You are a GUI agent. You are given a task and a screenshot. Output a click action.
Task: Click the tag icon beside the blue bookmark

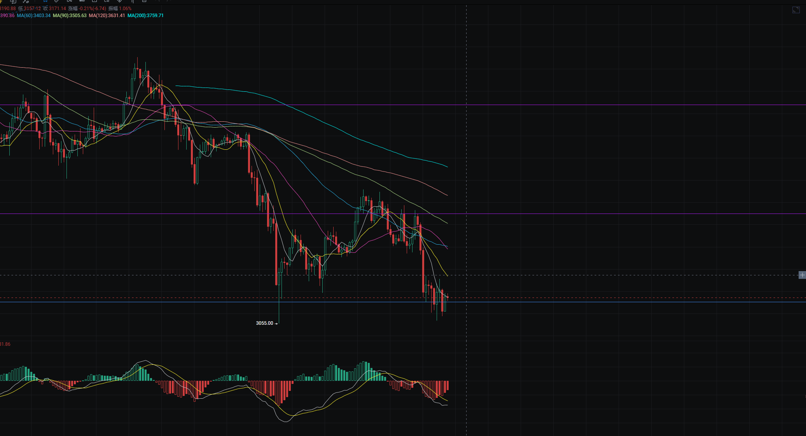point(57,1)
